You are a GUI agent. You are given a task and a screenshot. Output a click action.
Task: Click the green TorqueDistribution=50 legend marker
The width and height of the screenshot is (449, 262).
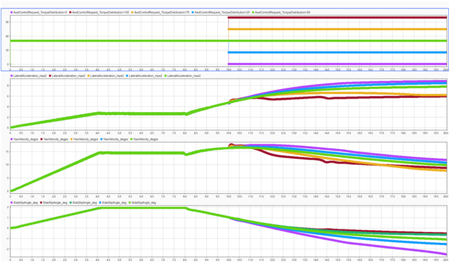tap(251, 12)
